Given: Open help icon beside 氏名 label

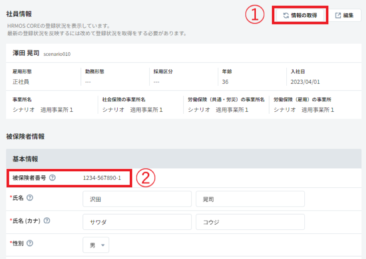Looking at the screenshot, I should click(x=30, y=198).
